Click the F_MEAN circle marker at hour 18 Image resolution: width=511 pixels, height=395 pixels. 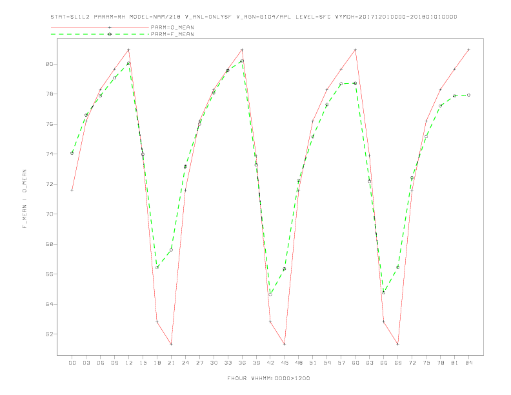(157, 268)
